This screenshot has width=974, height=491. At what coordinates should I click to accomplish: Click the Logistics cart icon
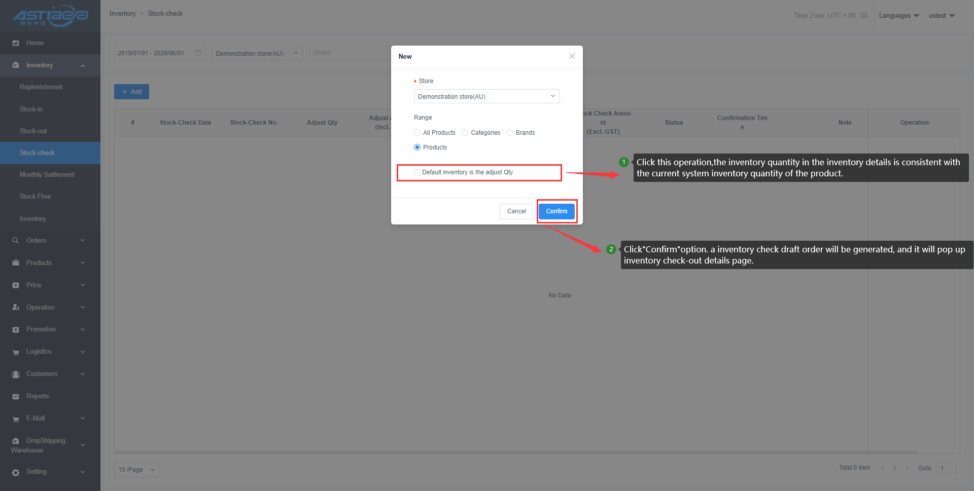click(16, 352)
